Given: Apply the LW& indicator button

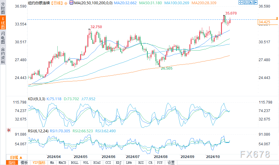Looking at the screenshot, I should [129, 163].
